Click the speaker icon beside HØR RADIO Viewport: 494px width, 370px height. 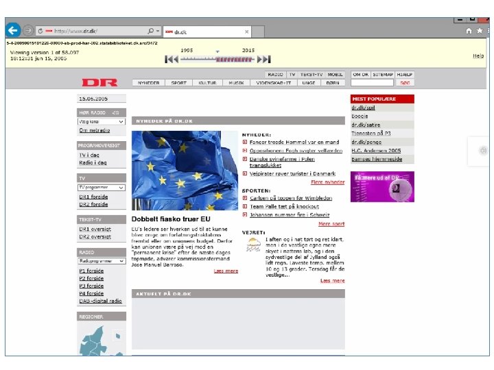(x=116, y=112)
